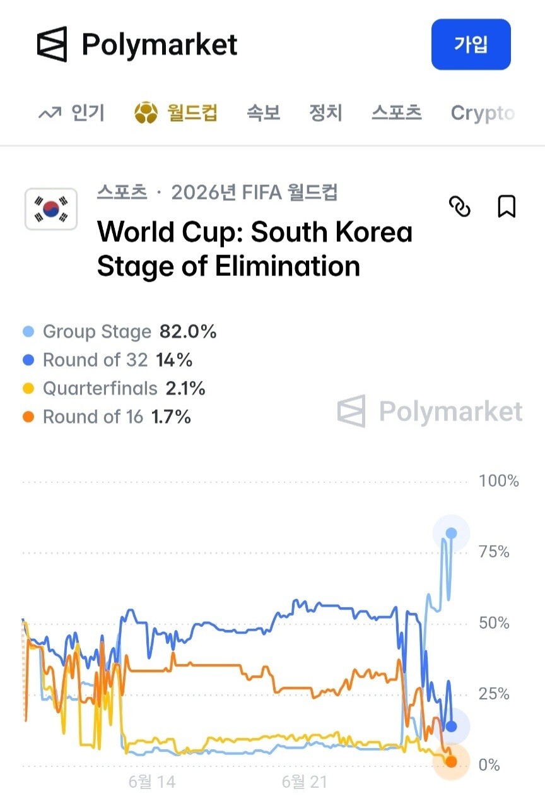Tap the 가입 sign-up button
The image size is (545, 808).
471,44
